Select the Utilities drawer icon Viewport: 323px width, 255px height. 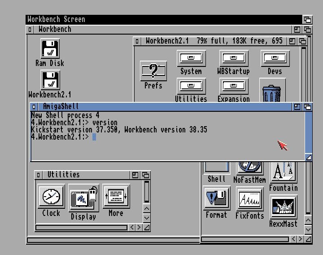tap(191, 86)
